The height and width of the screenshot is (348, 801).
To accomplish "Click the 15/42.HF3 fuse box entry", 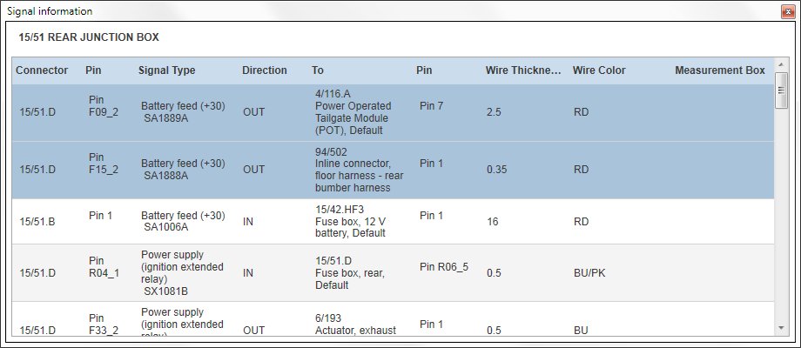I will click(x=350, y=222).
